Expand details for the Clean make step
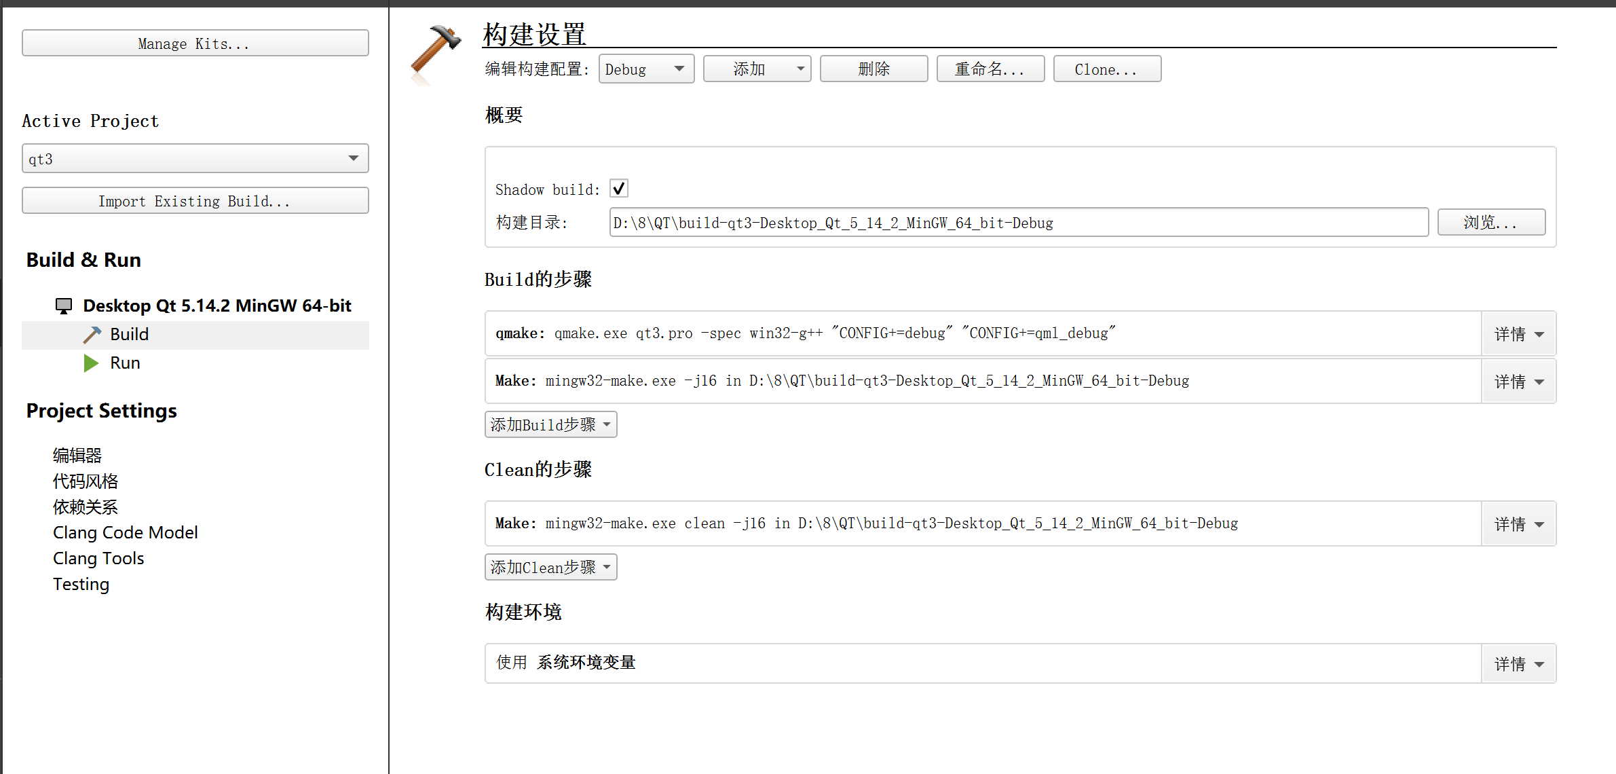The image size is (1616, 774). pos(1518,524)
